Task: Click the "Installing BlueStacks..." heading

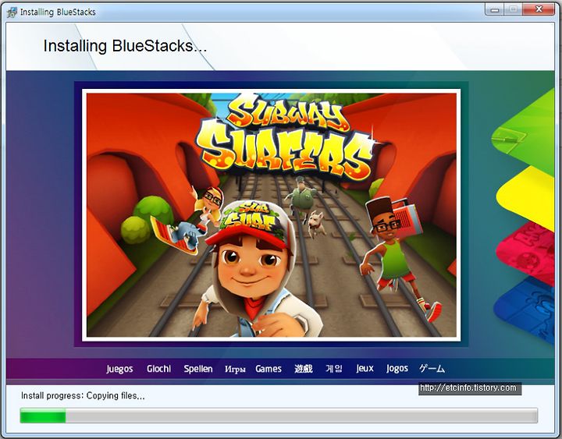Action: point(125,46)
